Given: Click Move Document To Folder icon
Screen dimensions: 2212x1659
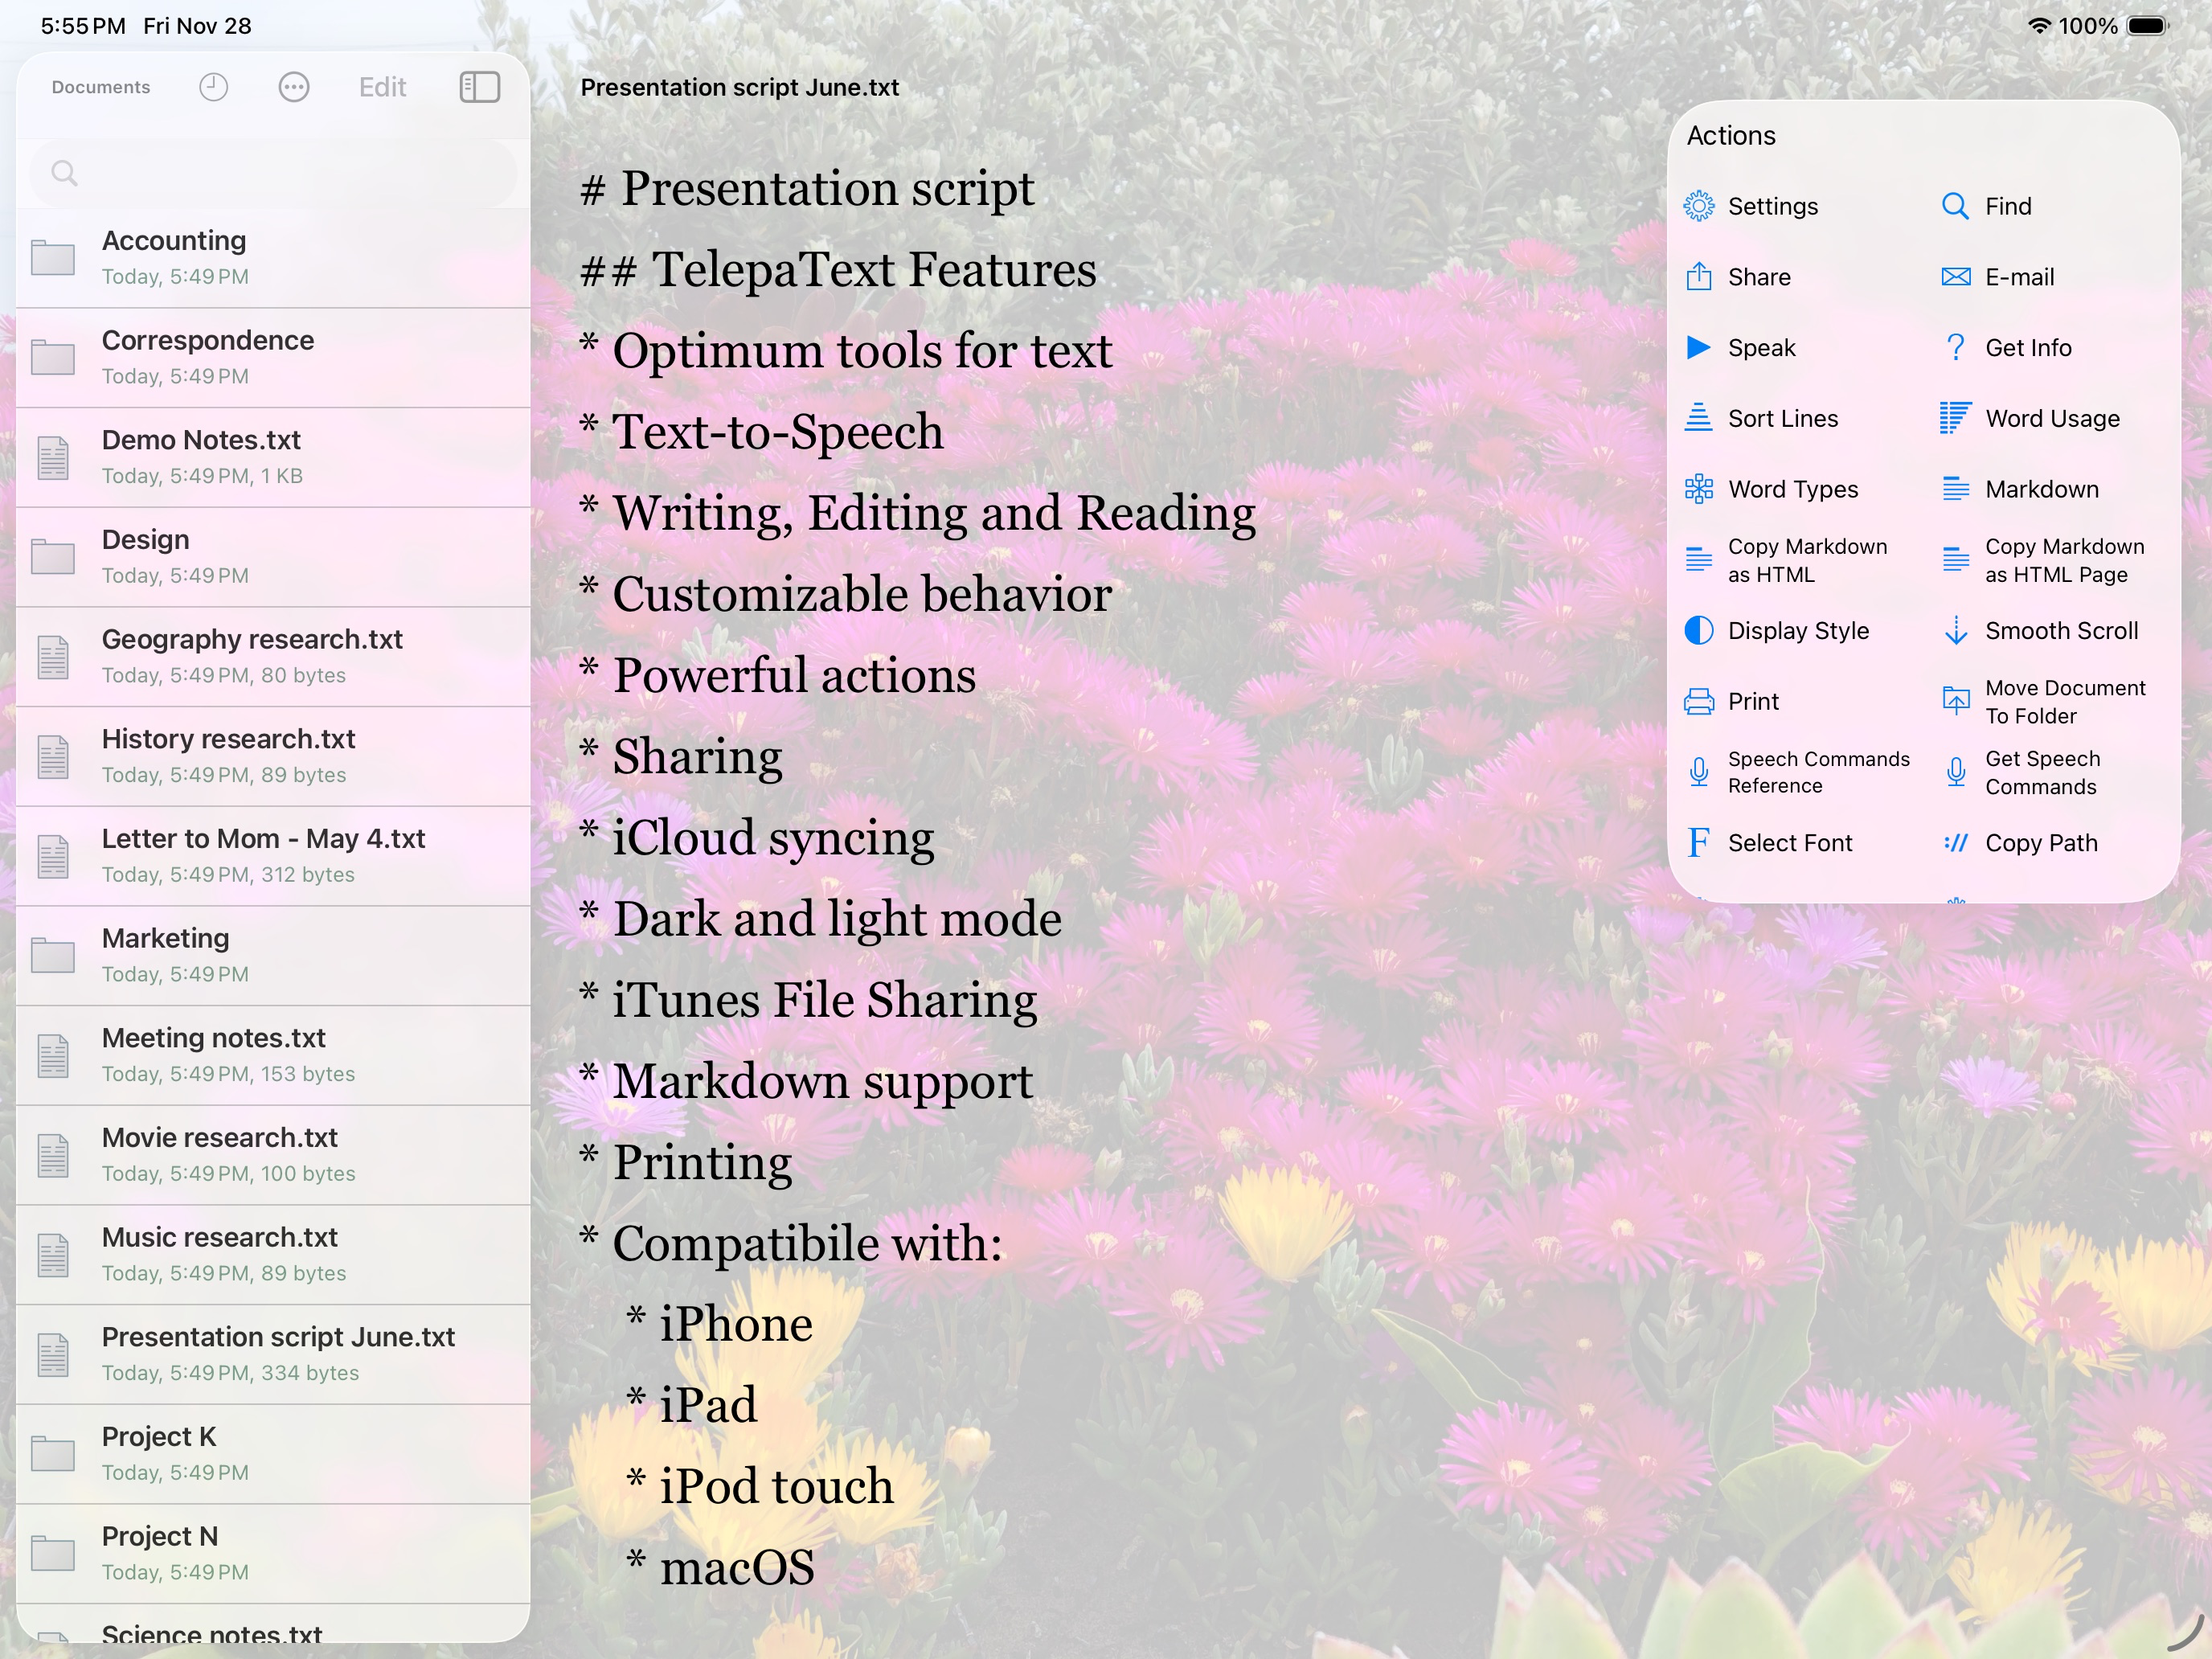Looking at the screenshot, I should click(x=1955, y=701).
